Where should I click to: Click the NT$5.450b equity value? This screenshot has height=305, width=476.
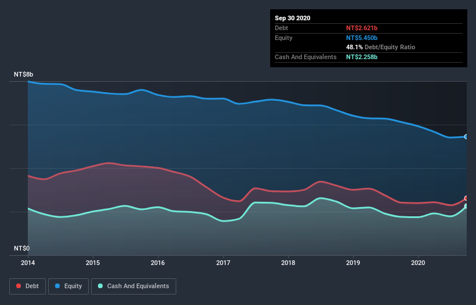[362, 38]
